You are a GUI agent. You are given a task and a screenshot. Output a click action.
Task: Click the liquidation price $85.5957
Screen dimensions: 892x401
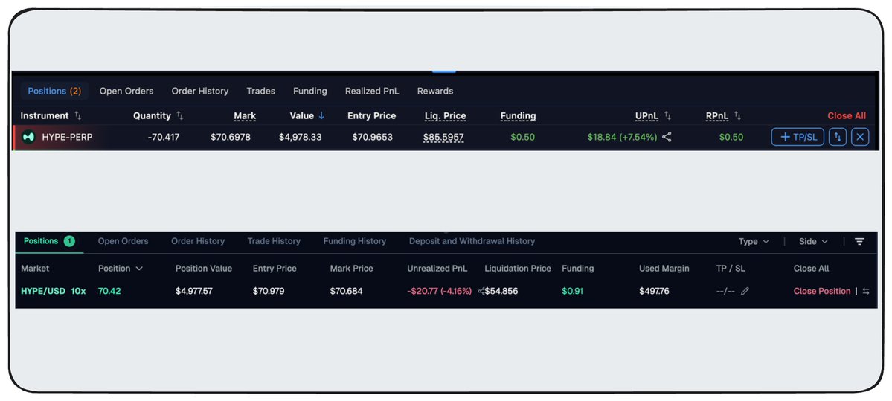443,137
